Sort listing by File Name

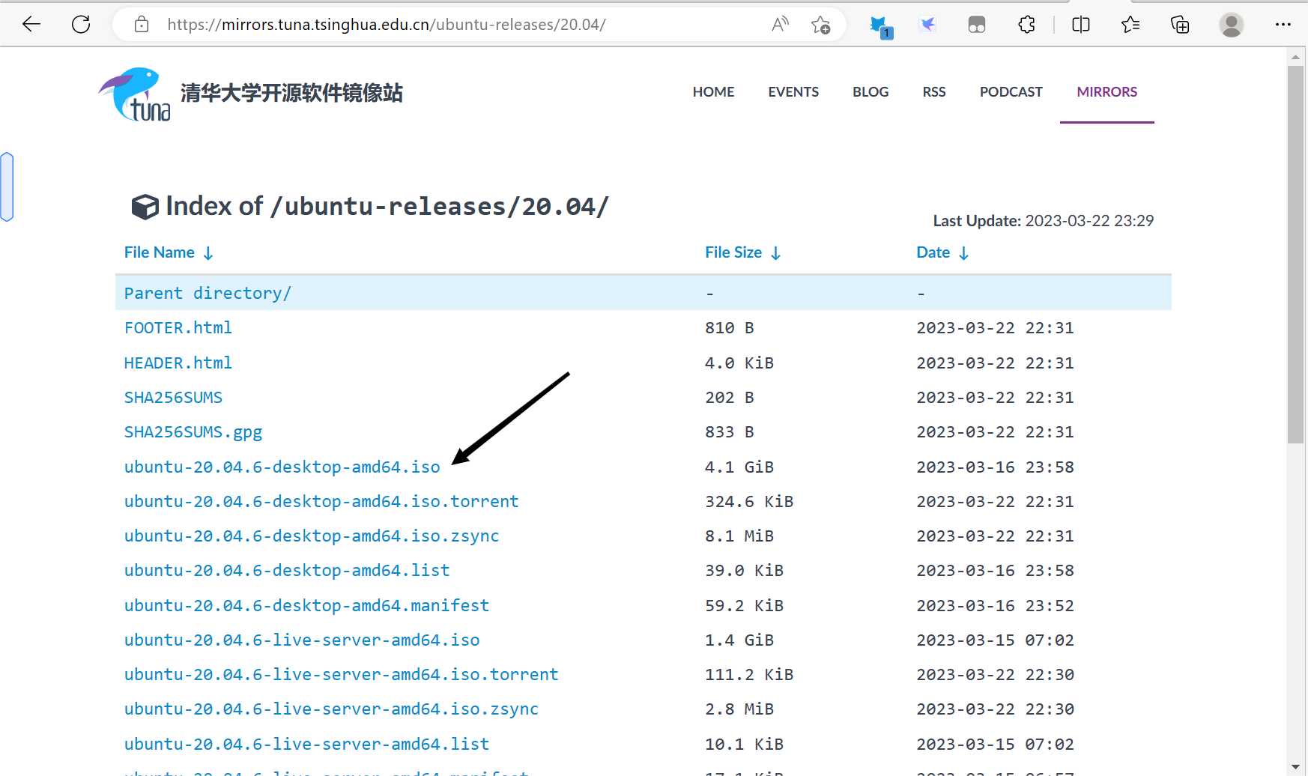tap(169, 252)
